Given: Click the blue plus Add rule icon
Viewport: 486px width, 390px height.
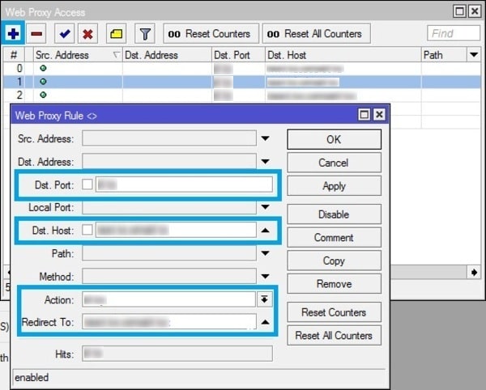Looking at the screenshot, I should [x=13, y=34].
